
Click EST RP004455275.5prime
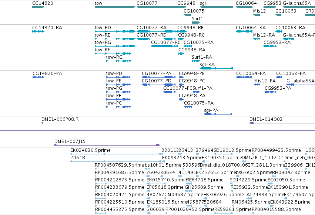(x=101, y=214)
